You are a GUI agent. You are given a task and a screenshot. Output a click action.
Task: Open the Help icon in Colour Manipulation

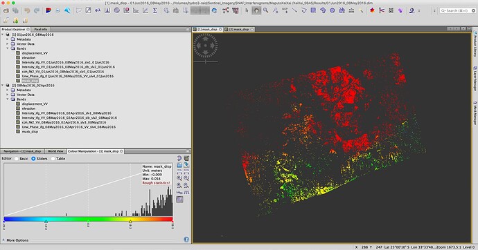coord(186,240)
